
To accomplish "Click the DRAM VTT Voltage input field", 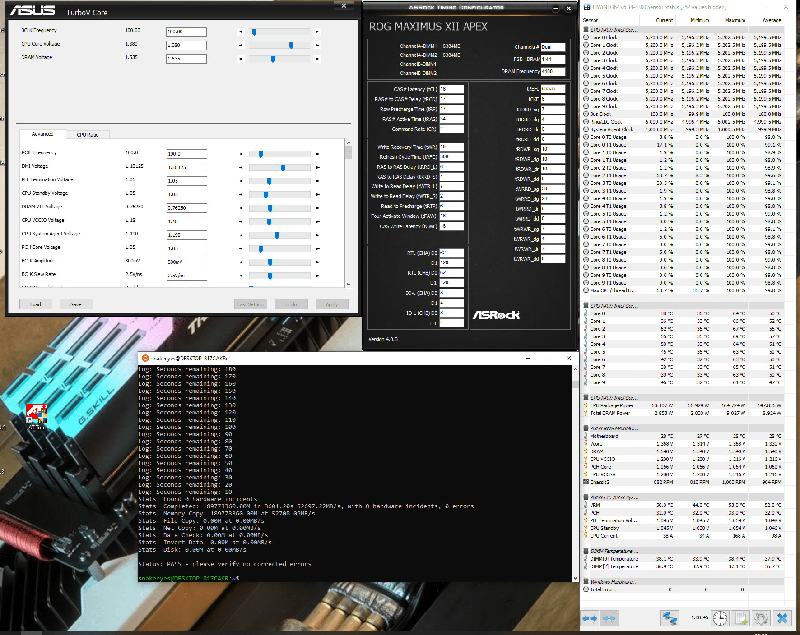I will [187, 208].
